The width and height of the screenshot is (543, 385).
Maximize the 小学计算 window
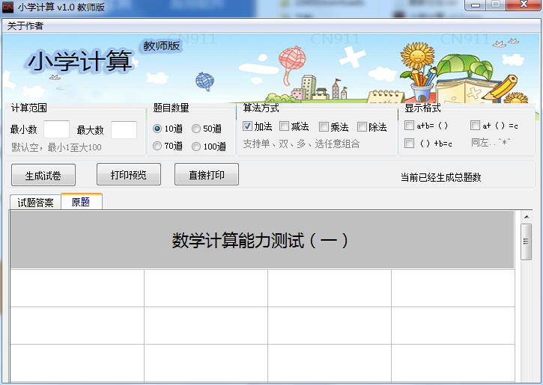(x=496, y=4)
